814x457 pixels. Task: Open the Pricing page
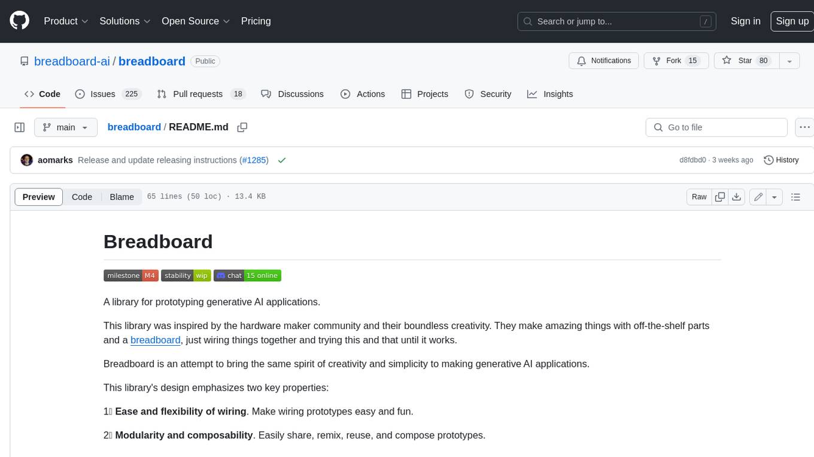click(256, 21)
